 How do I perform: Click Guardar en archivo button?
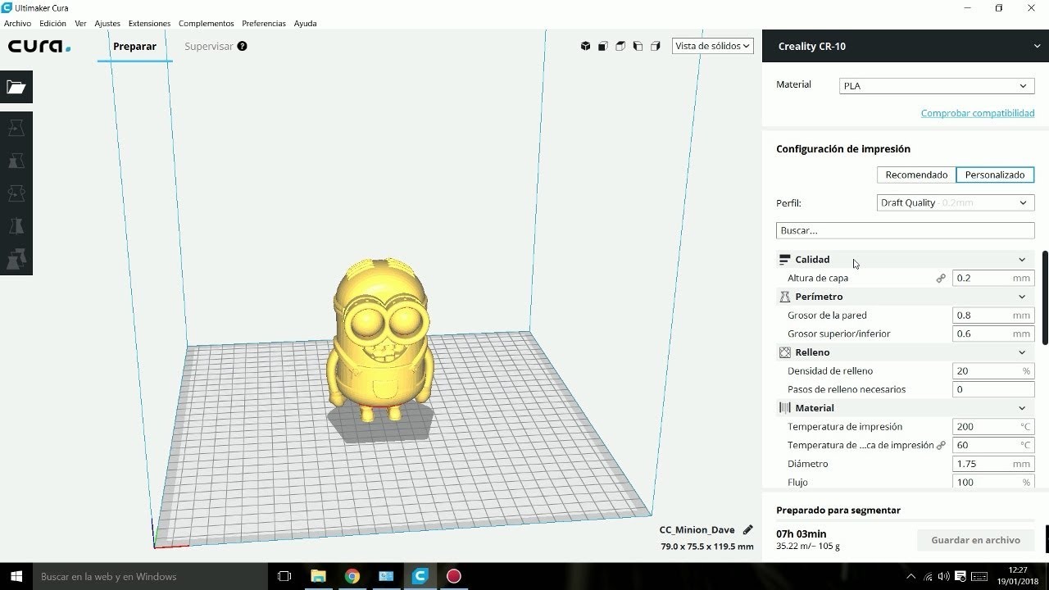[x=975, y=540]
